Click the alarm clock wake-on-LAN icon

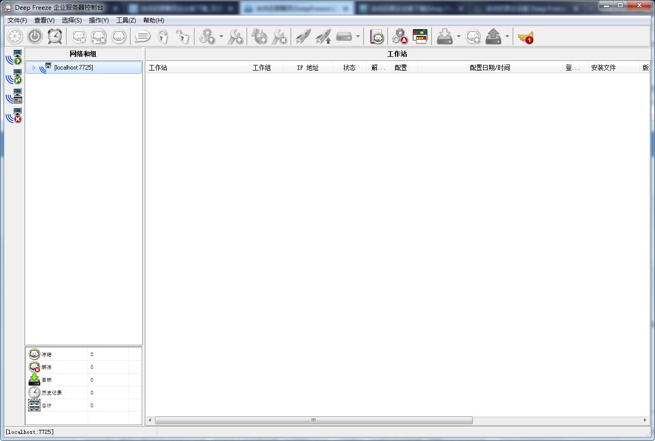[x=55, y=36]
